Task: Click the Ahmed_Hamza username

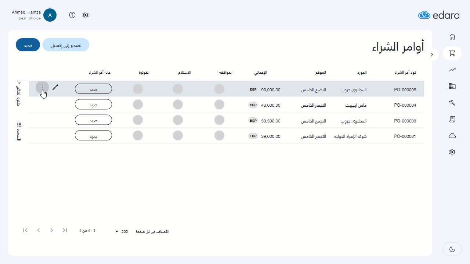Action: click(26, 12)
